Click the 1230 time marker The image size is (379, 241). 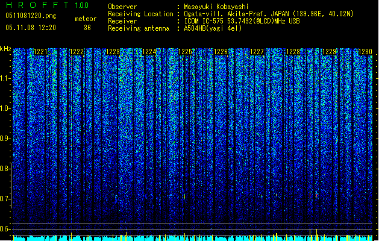[x=365, y=52]
